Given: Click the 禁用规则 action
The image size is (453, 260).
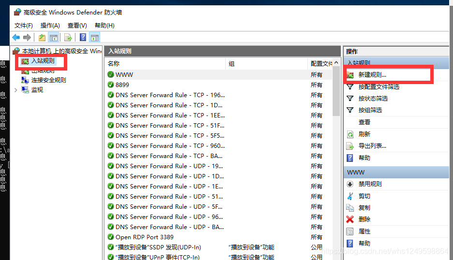Looking at the screenshot, I should pyautogui.click(x=370, y=184).
